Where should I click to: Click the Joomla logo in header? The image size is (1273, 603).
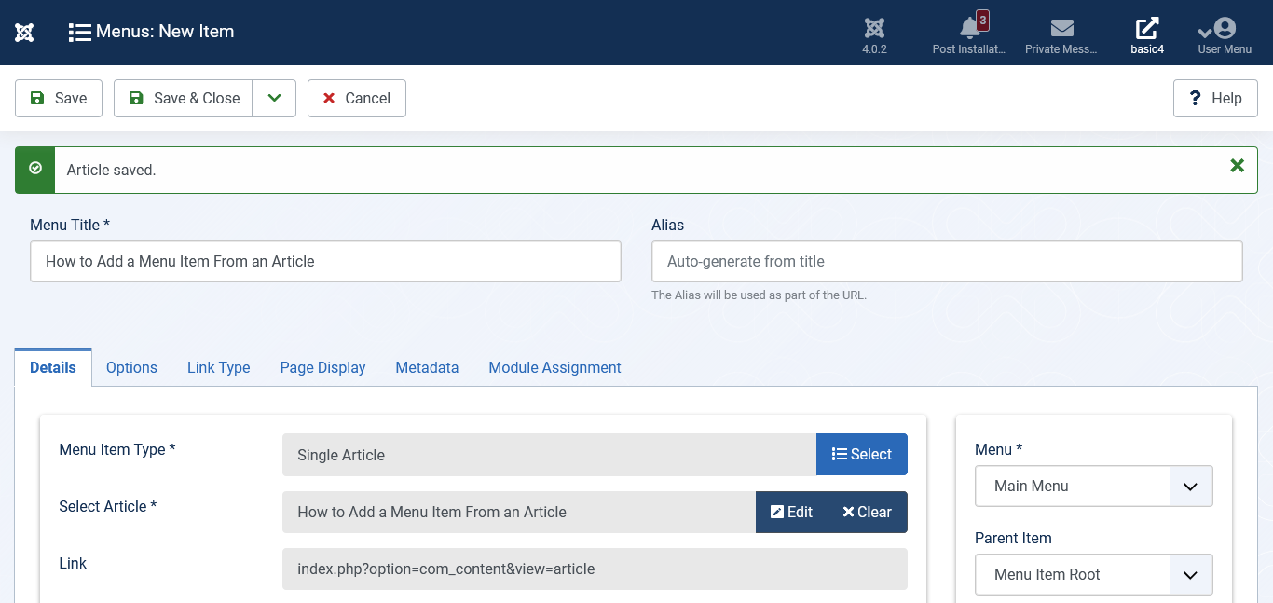(24, 33)
